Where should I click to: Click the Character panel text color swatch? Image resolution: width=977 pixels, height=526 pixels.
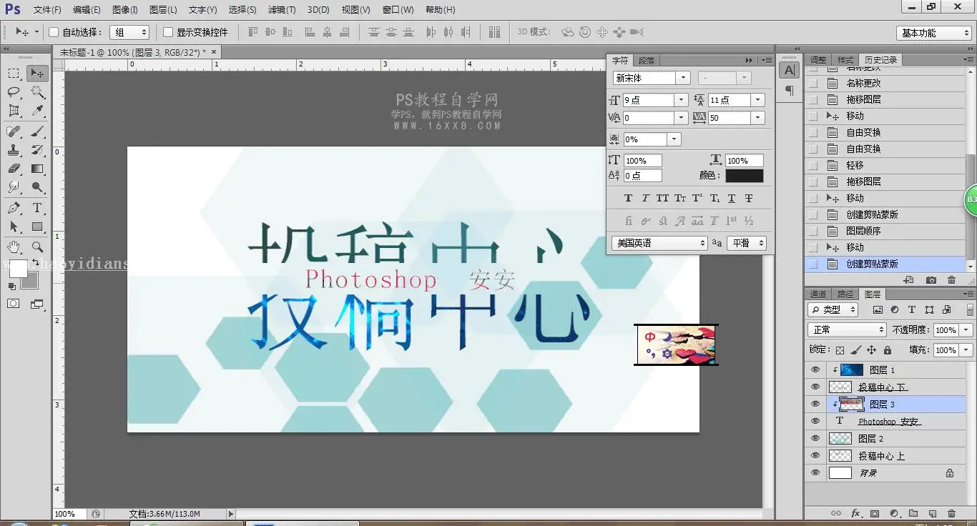(x=745, y=175)
